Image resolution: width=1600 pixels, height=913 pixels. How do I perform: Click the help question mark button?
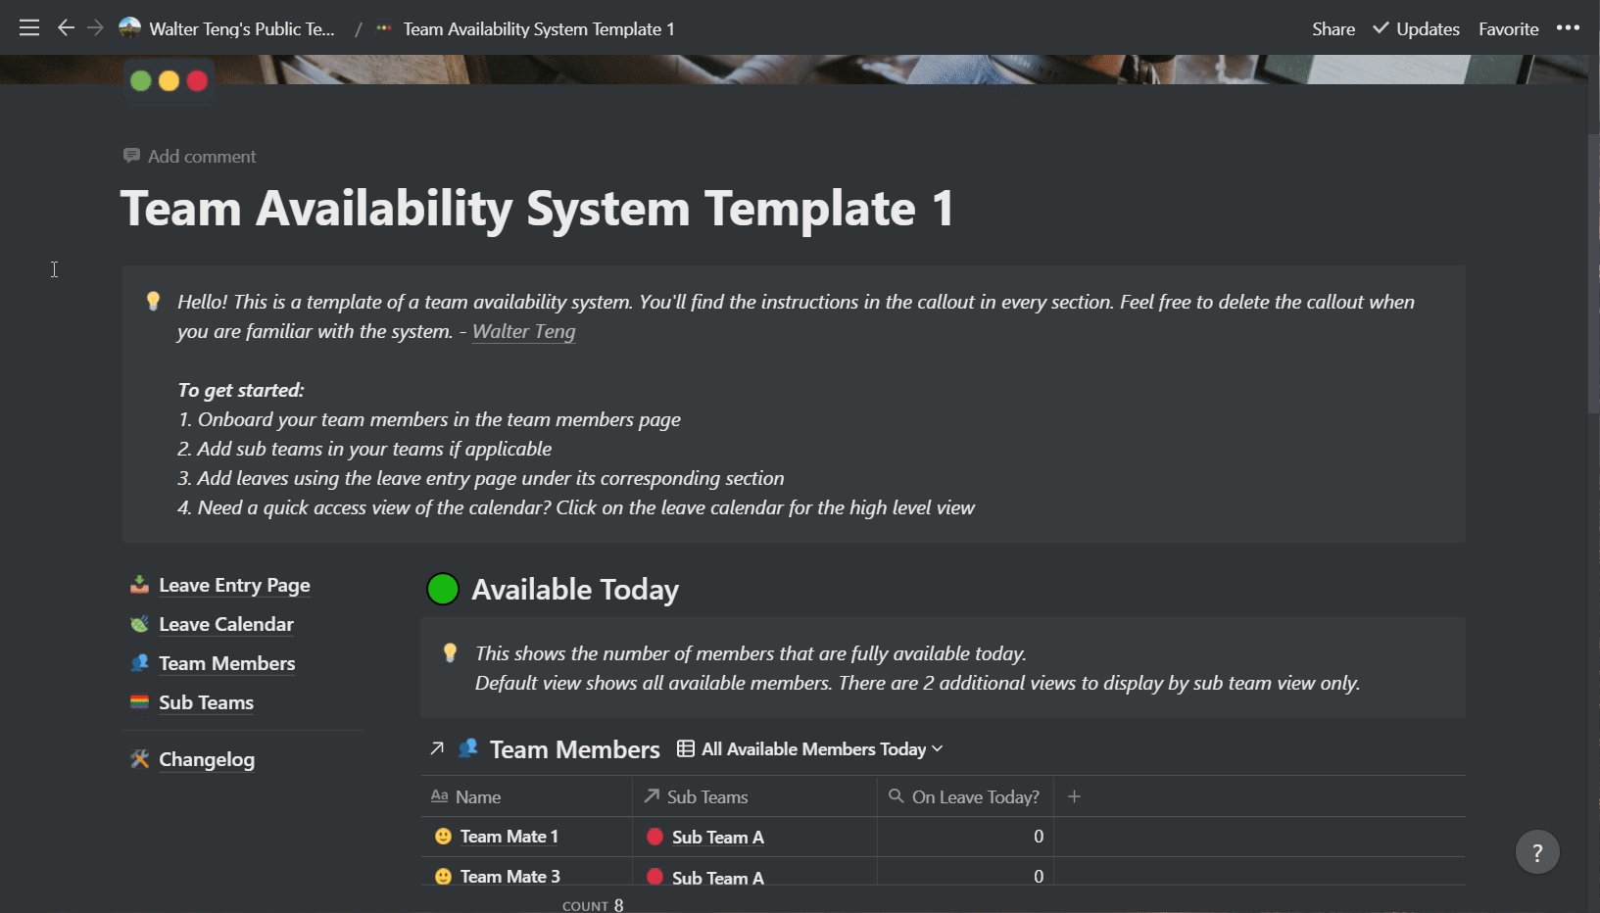1536,852
